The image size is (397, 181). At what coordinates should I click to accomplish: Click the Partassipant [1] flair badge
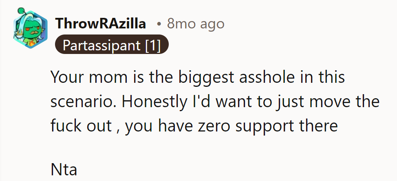[111, 46]
